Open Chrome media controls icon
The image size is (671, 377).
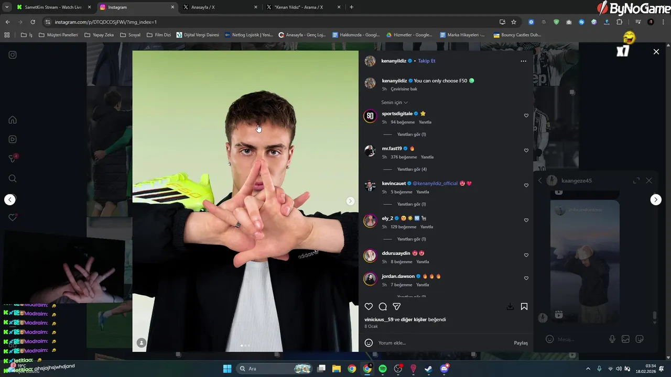pyautogui.click(x=638, y=22)
